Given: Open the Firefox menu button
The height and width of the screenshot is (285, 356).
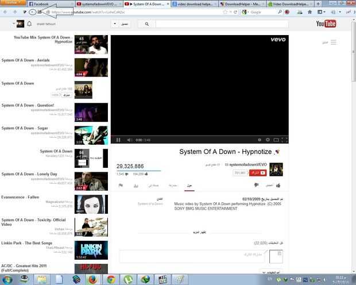Looking at the screenshot, I should click(13, 2).
